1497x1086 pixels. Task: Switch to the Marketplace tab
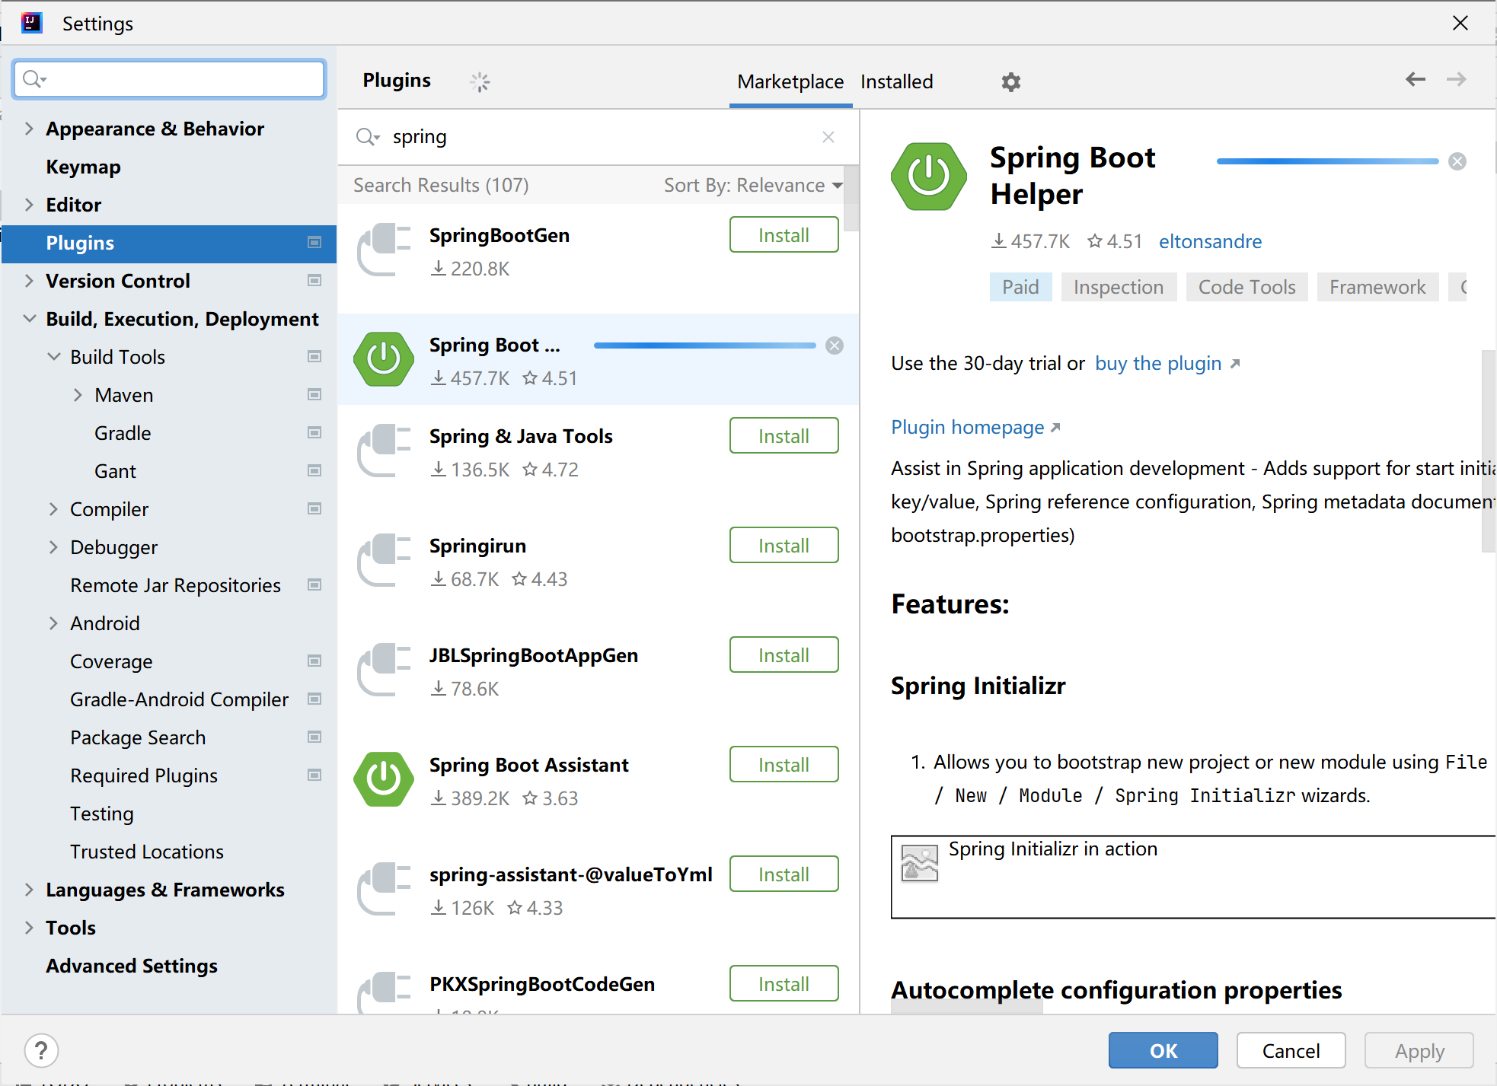click(790, 82)
